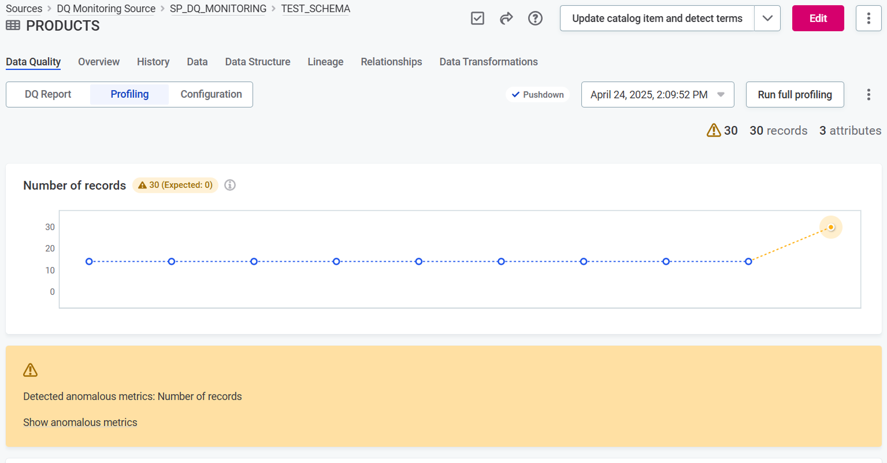Viewport: 887px width, 463px height.
Task: Navigate to DQ Monitoring Source breadcrumb
Action: 106,9
